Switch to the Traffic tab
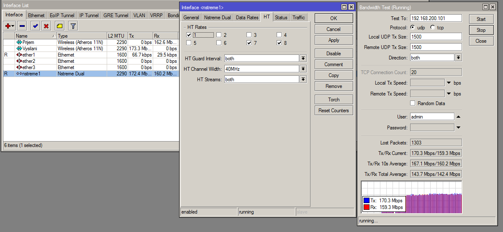This screenshot has height=232, width=503. click(299, 18)
